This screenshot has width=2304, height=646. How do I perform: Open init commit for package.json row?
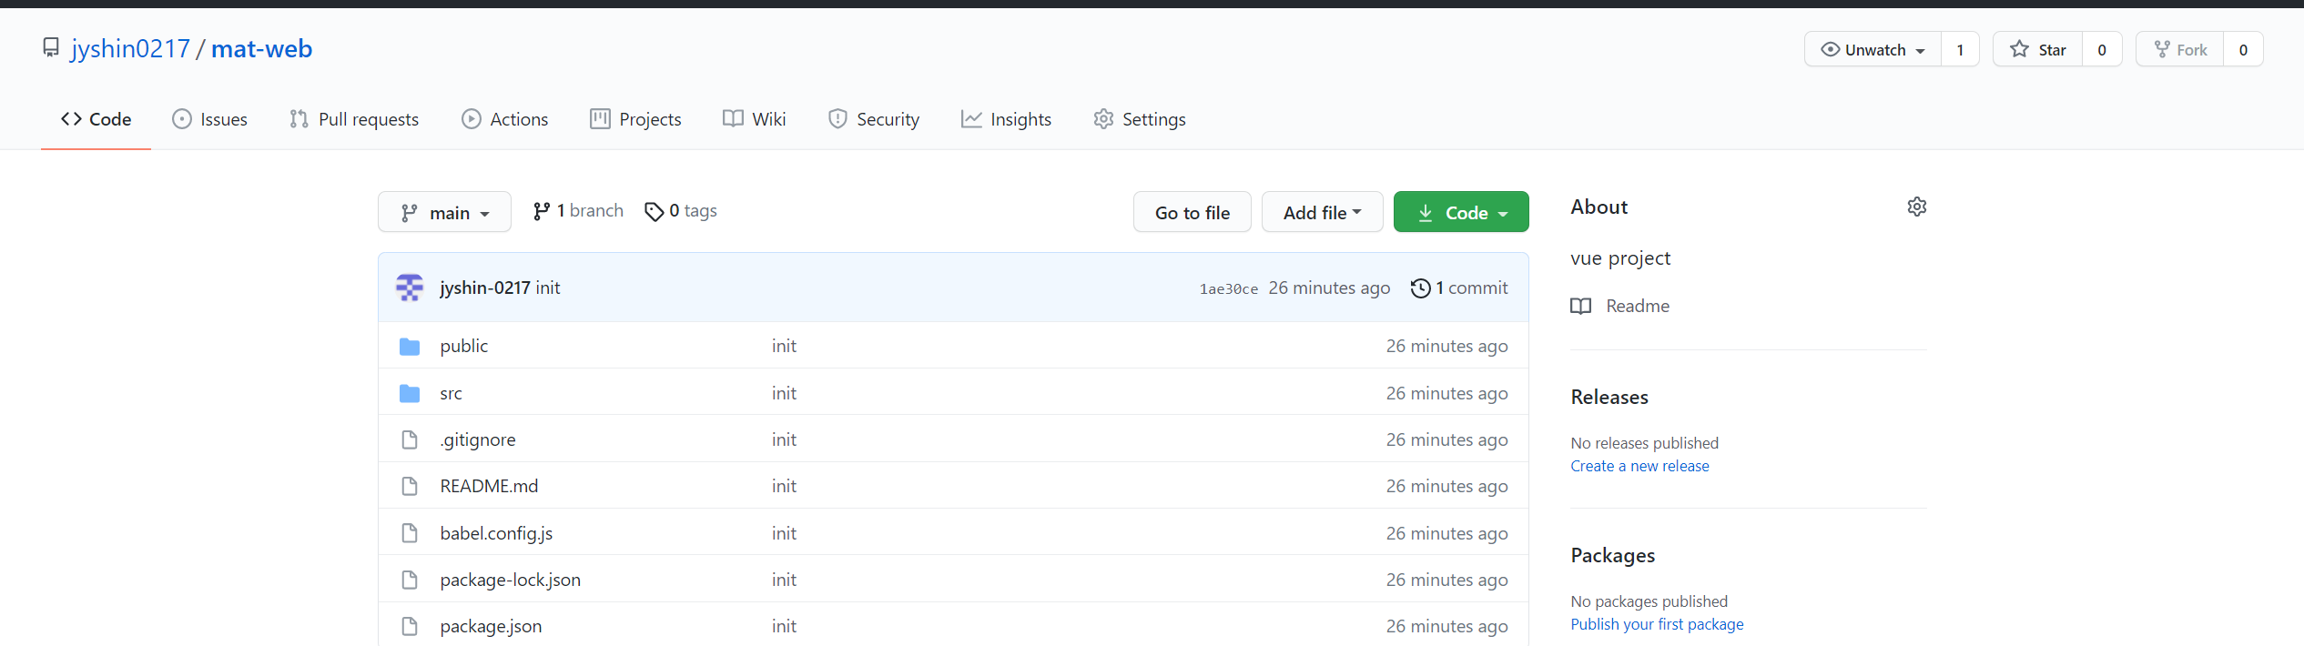[784, 626]
